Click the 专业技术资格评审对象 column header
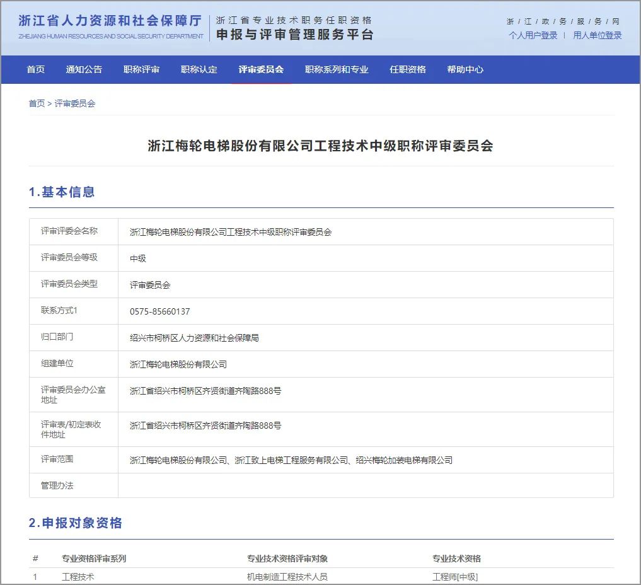Viewport: 641px width, 585px height. coord(287,559)
